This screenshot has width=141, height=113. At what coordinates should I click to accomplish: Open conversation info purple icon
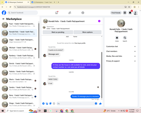[x=99, y=21]
